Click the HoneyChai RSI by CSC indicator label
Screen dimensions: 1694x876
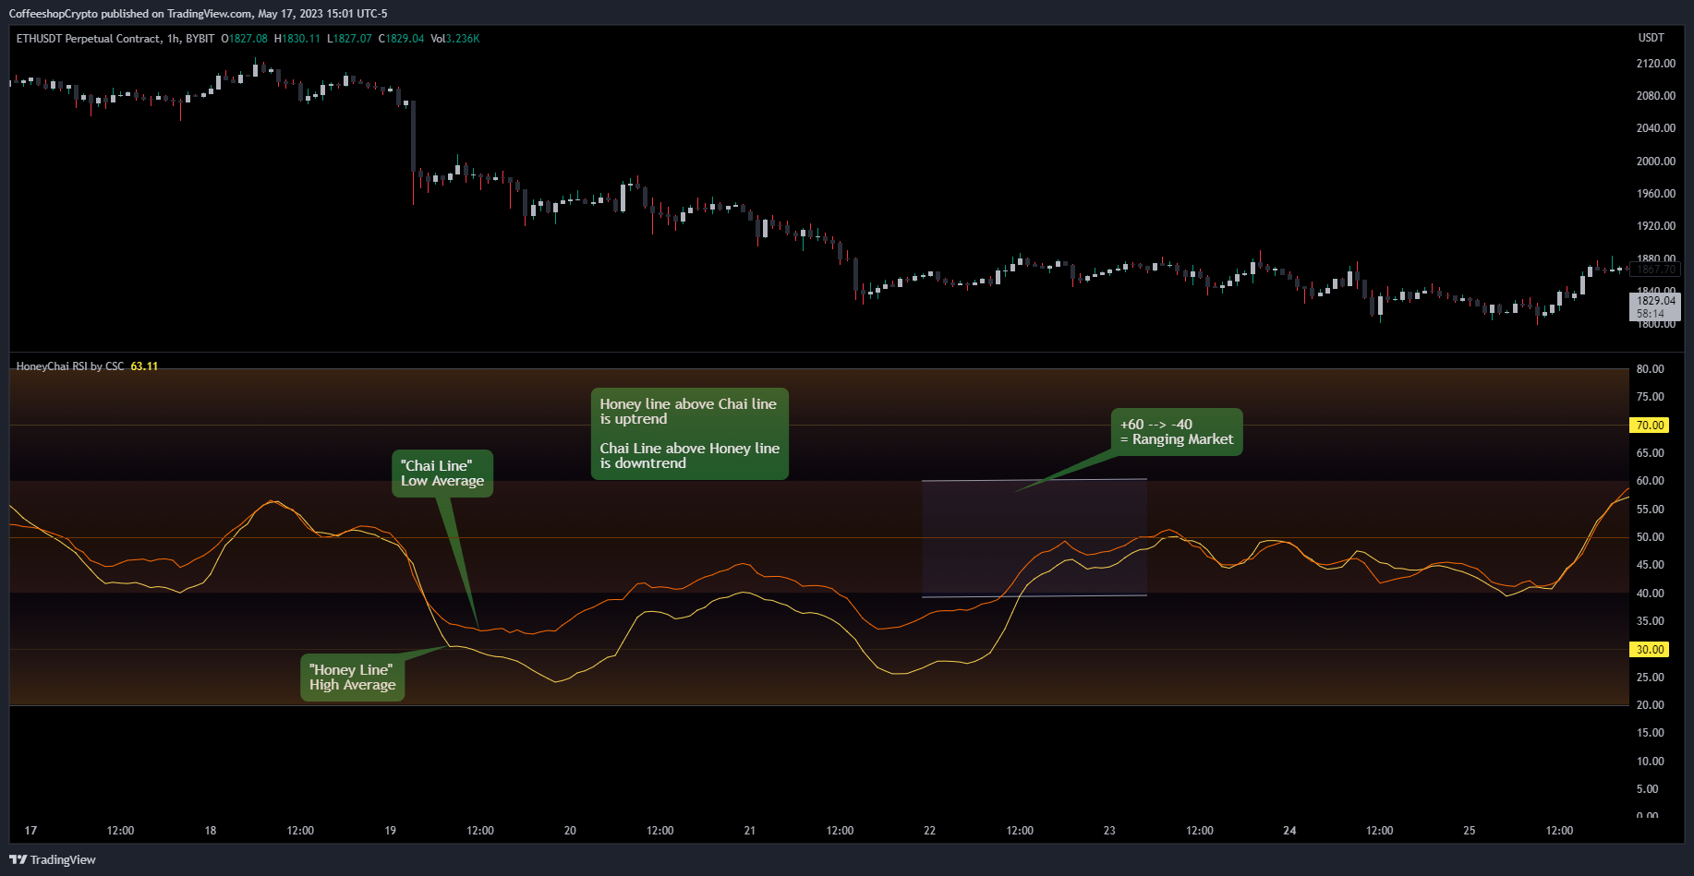pyautogui.click(x=70, y=366)
